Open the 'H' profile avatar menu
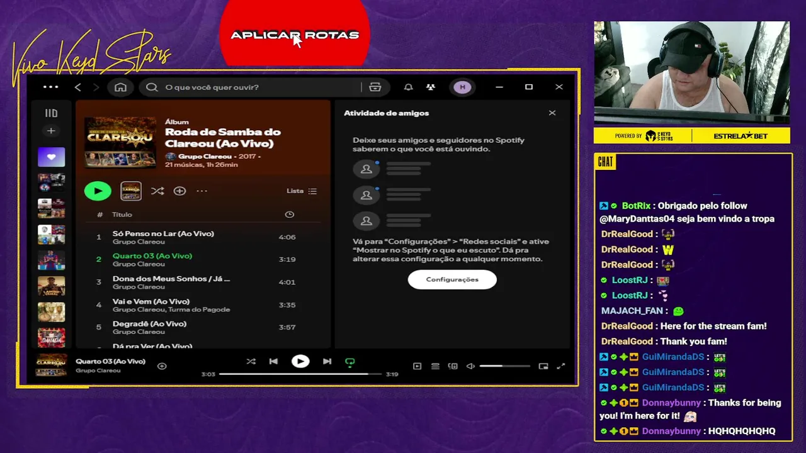This screenshot has height=453, width=806. [463, 87]
